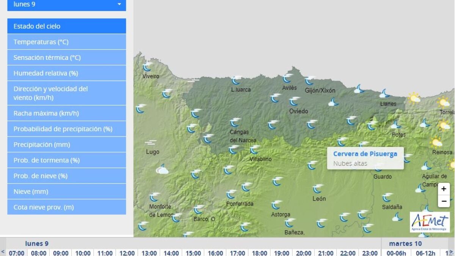Click the weather icon above Oviedo
Image resolution: width=455 pixels, height=256 pixels.
[294, 101]
